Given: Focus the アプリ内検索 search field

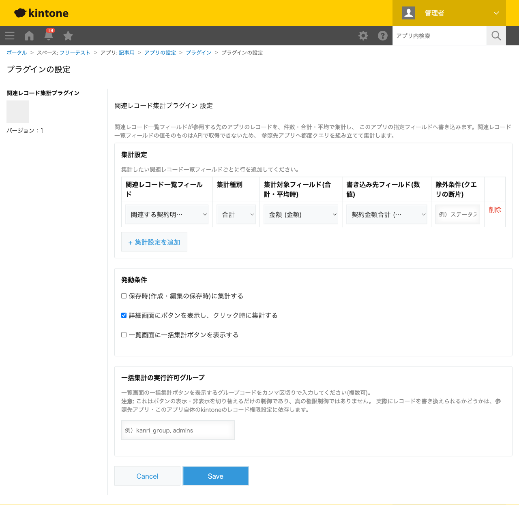Looking at the screenshot, I should click(440, 36).
